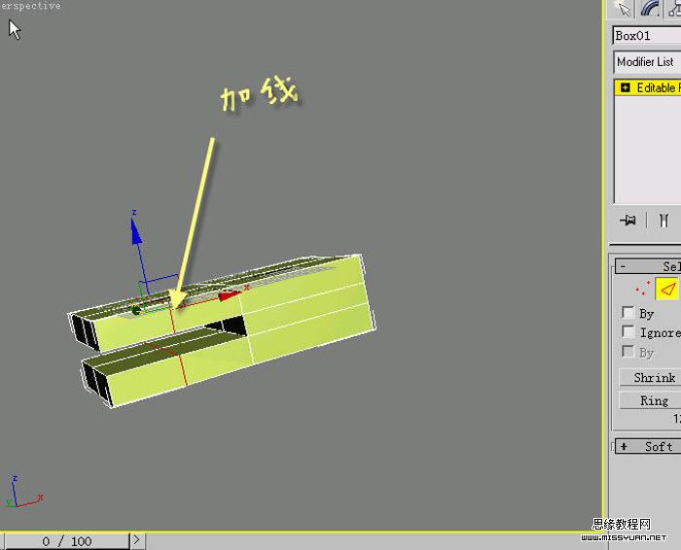Click the Box01 object name field

coord(647,36)
